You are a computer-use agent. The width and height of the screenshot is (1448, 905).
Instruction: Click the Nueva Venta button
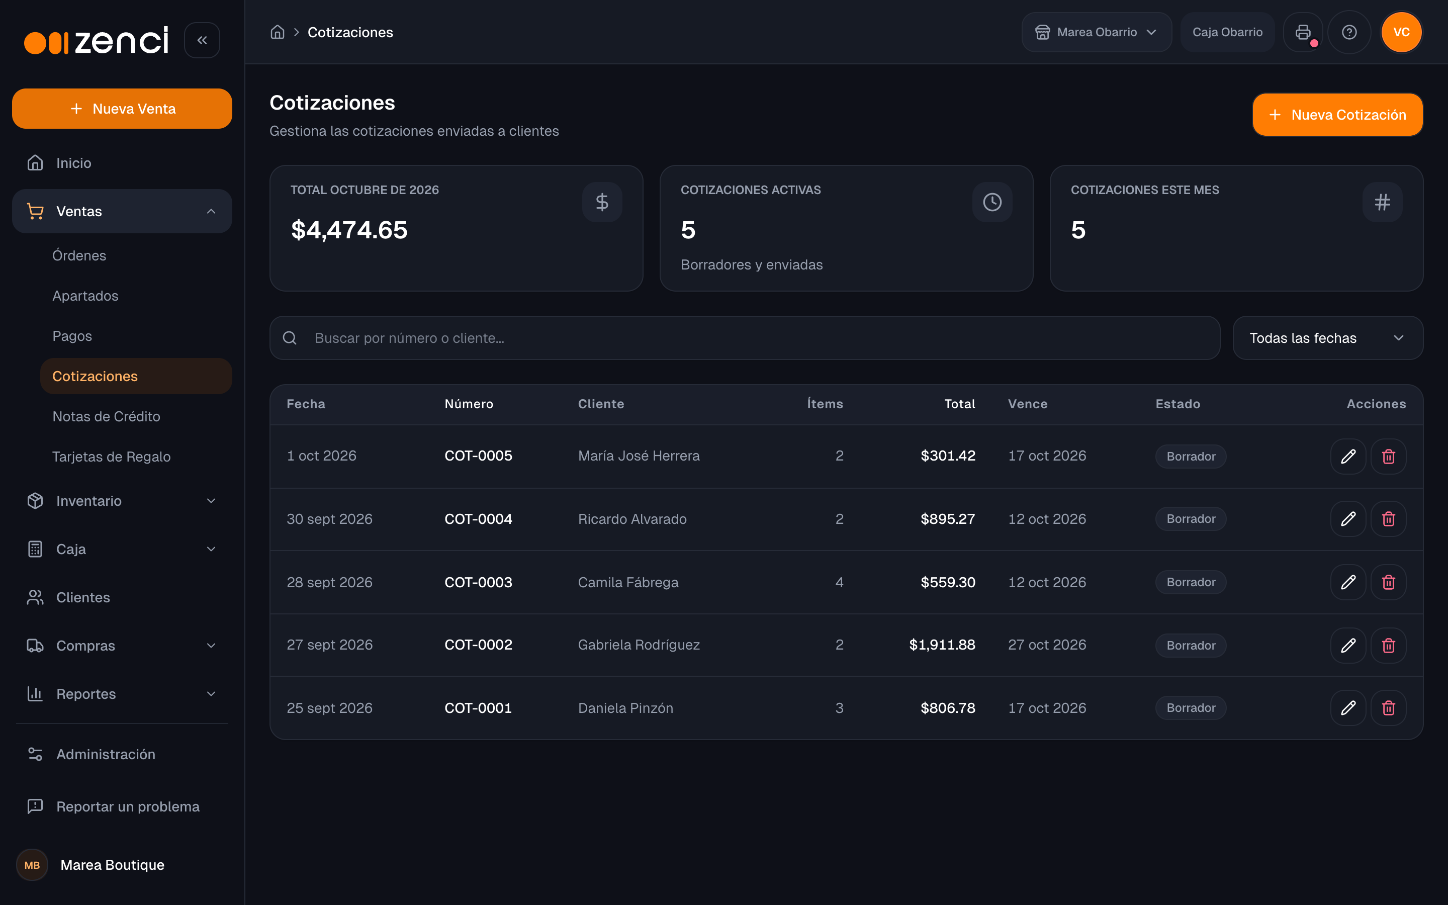[122, 109]
